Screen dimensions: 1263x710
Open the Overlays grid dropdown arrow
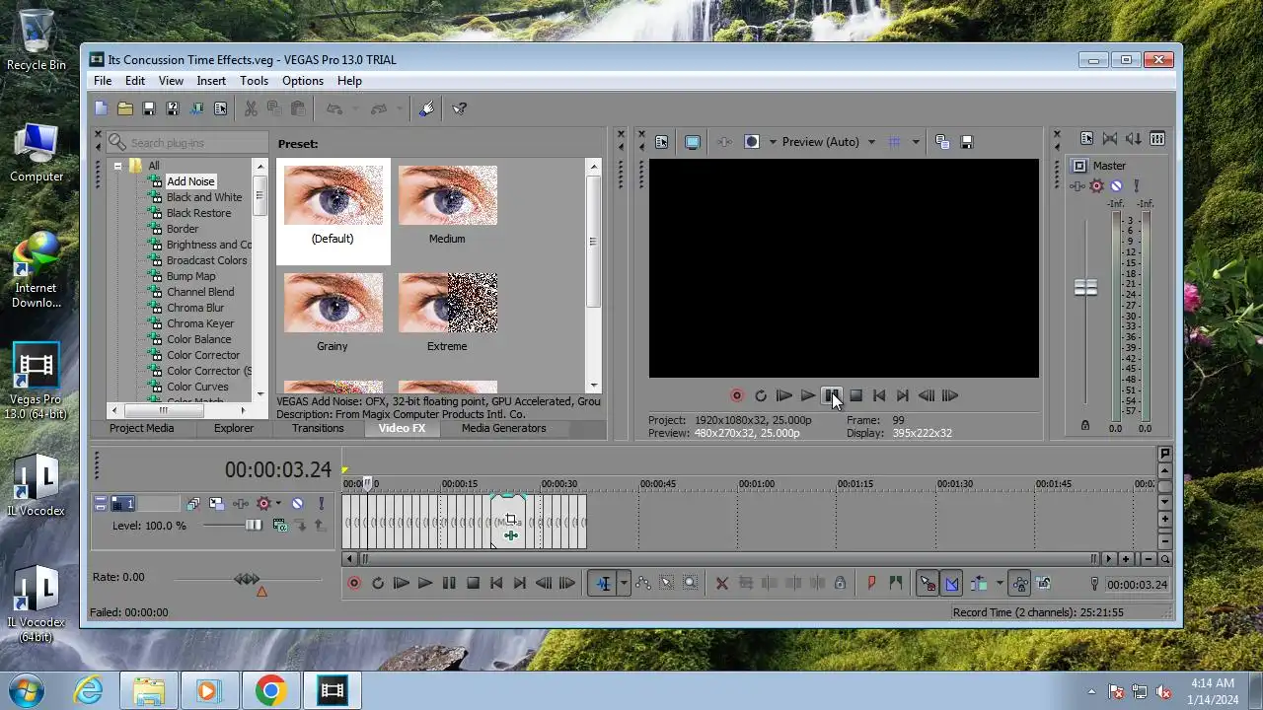click(x=916, y=142)
